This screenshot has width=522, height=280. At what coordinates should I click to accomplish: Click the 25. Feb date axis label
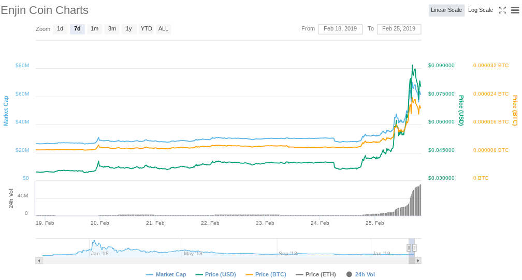pyautogui.click(x=374, y=223)
